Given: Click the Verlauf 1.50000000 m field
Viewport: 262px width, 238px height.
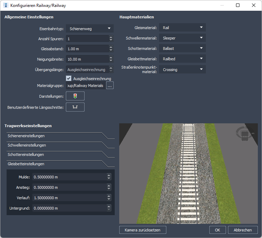Looking at the screenshot, I should [x=70, y=197].
